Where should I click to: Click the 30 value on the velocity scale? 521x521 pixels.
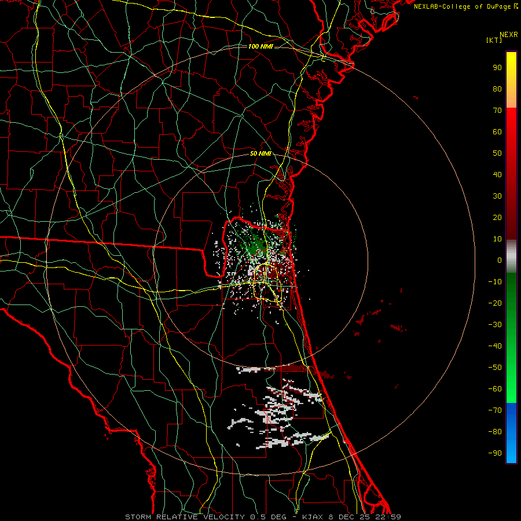497,196
